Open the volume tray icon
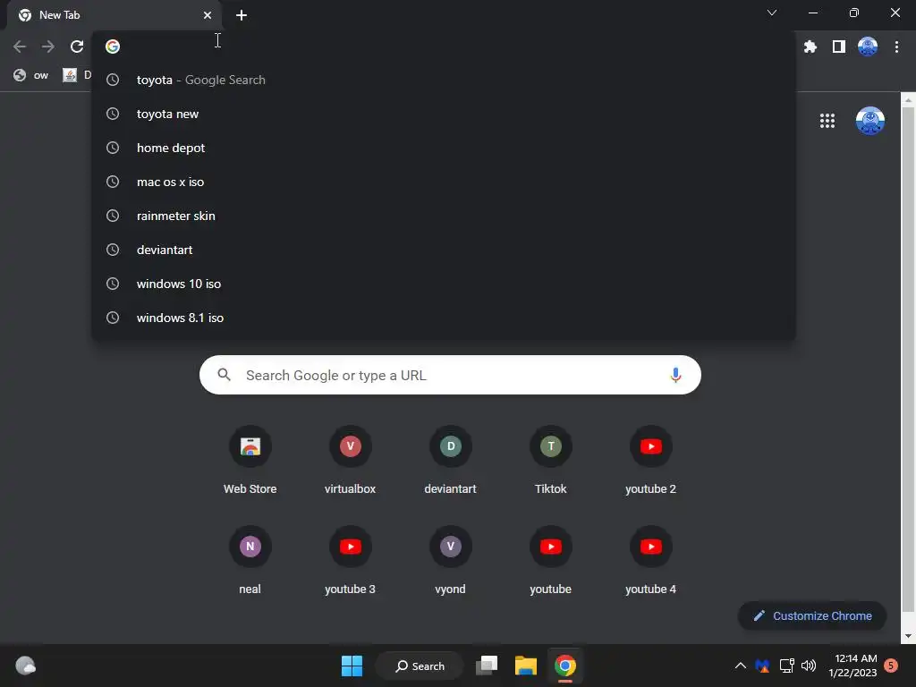Screen dimensions: 916x687 (x=809, y=666)
